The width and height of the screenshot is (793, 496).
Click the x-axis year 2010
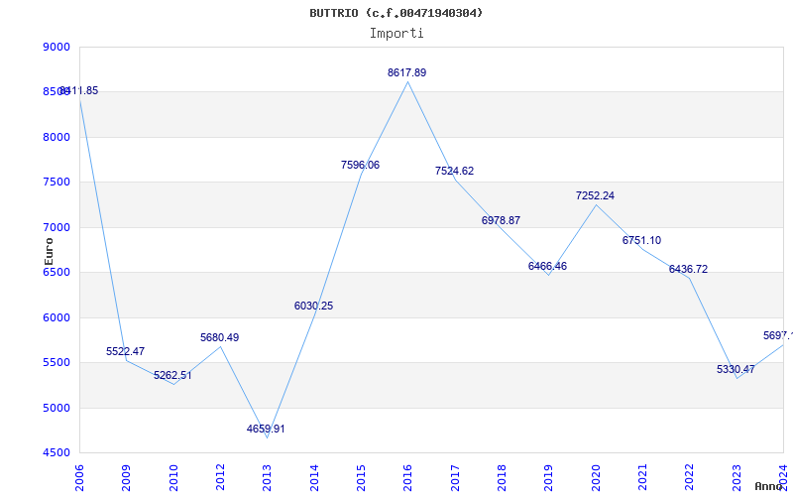point(173,477)
